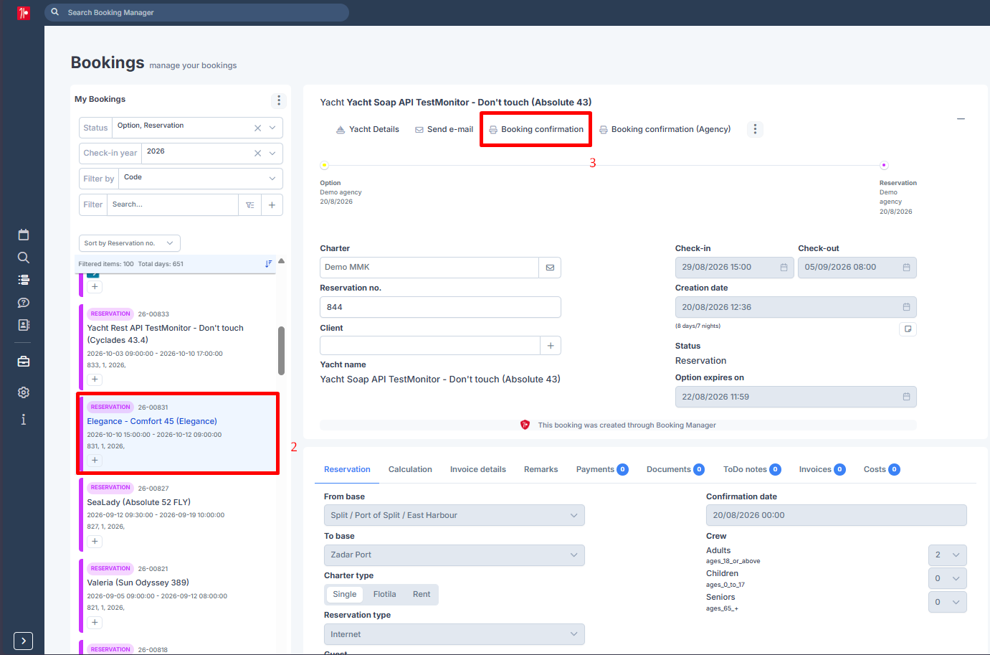Add a new filter with plus button

(x=272, y=205)
